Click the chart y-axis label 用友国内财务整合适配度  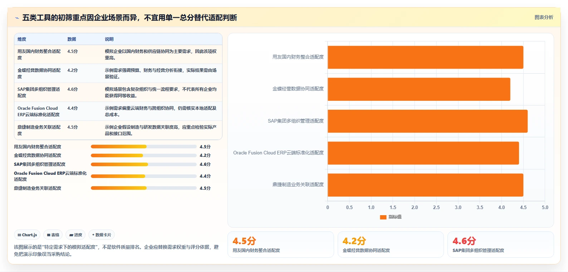(x=298, y=57)
